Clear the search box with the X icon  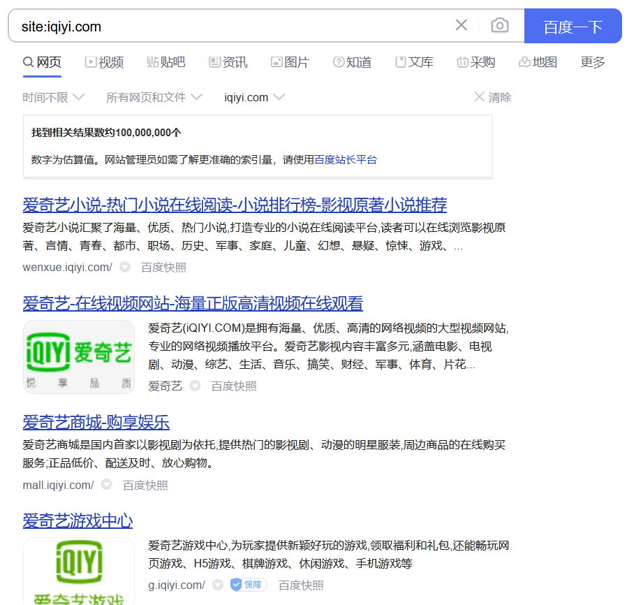[x=461, y=25]
